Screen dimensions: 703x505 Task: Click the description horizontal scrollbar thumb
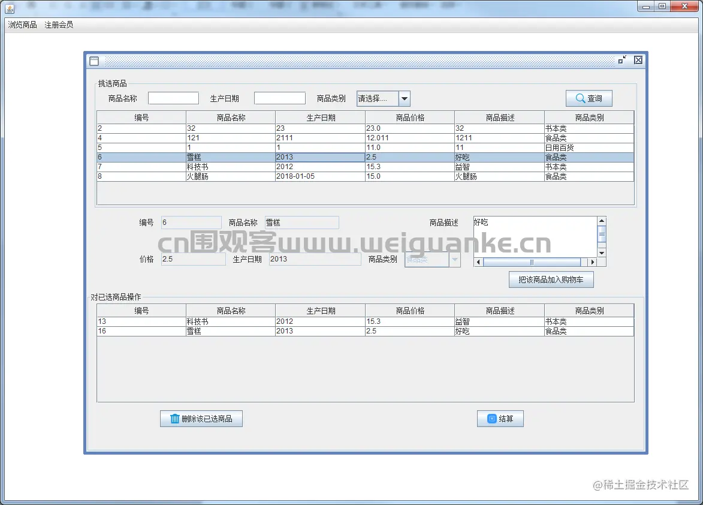tap(532, 262)
